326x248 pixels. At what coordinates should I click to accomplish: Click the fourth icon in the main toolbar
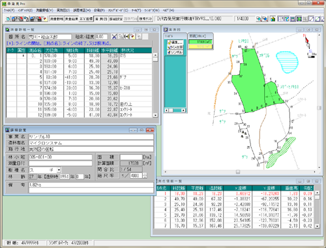pos(26,19)
